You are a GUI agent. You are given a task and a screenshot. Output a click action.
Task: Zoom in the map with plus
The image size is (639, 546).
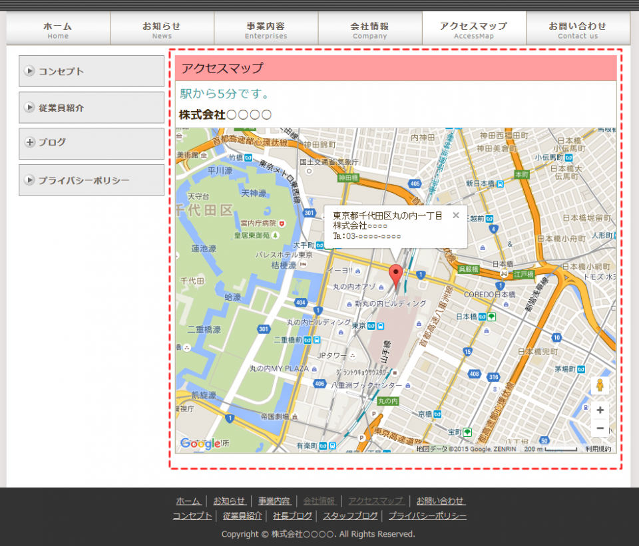(600, 410)
